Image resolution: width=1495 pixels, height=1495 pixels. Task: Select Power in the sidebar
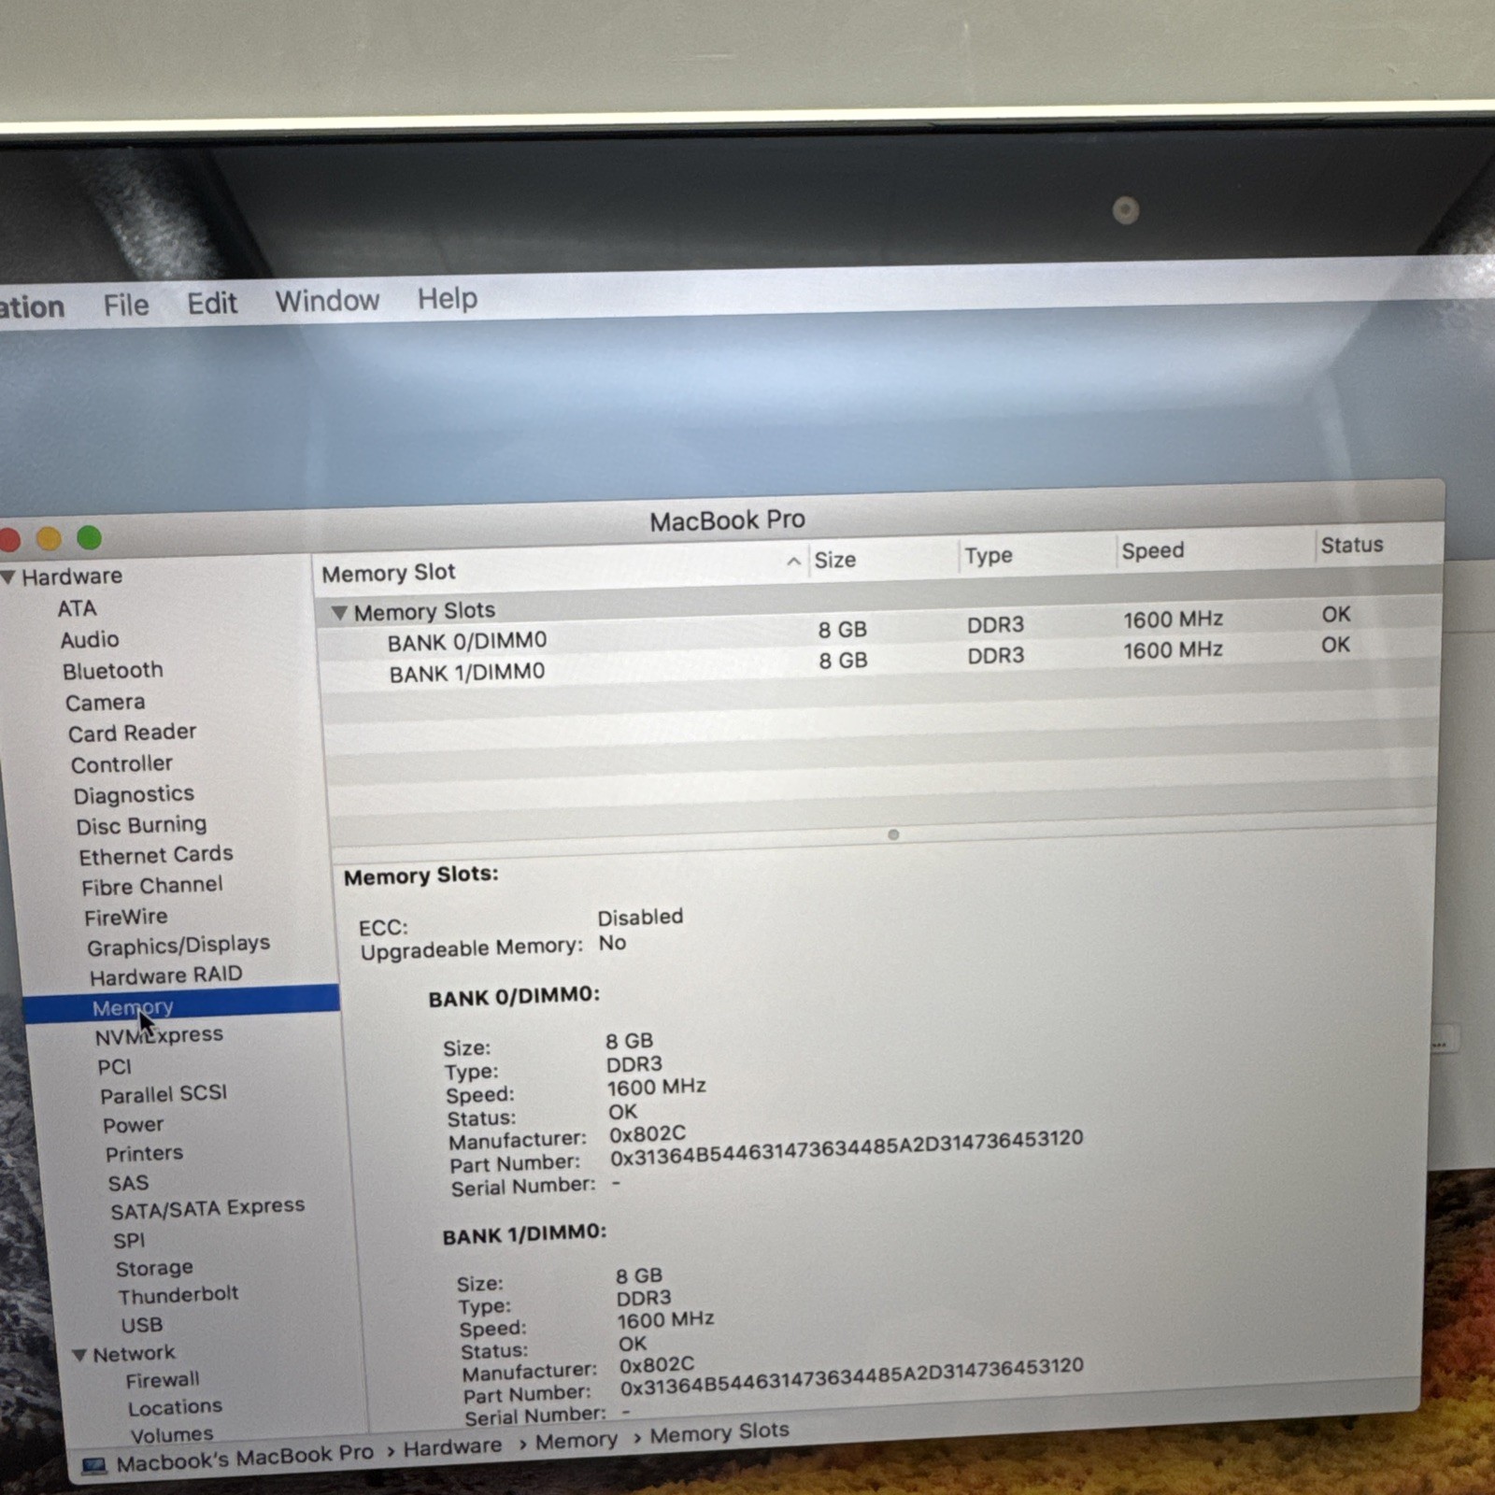pyautogui.click(x=133, y=1125)
